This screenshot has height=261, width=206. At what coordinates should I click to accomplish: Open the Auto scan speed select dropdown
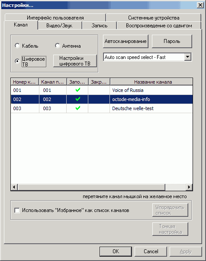tap(188, 57)
